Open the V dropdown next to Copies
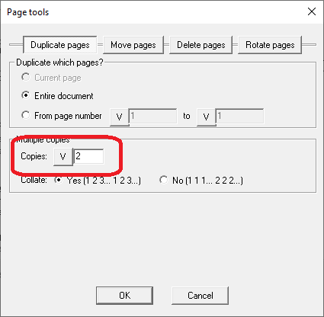 63,157
